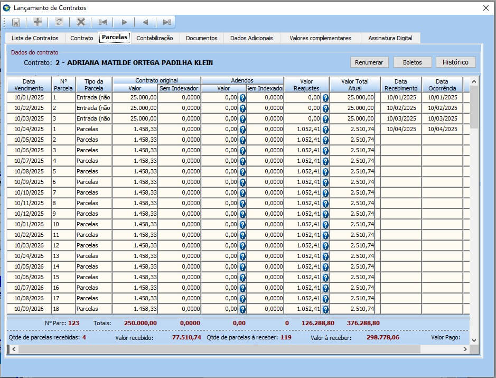
Task: Open the Contabilização tab
Action: (154, 38)
